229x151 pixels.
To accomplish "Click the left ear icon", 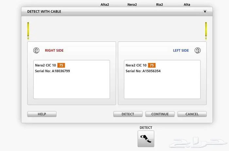I will pos(197,50).
